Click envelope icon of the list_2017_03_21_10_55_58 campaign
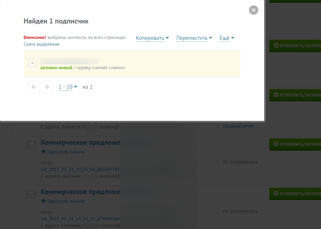The width and height of the screenshot is (321, 229). click(x=31, y=145)
